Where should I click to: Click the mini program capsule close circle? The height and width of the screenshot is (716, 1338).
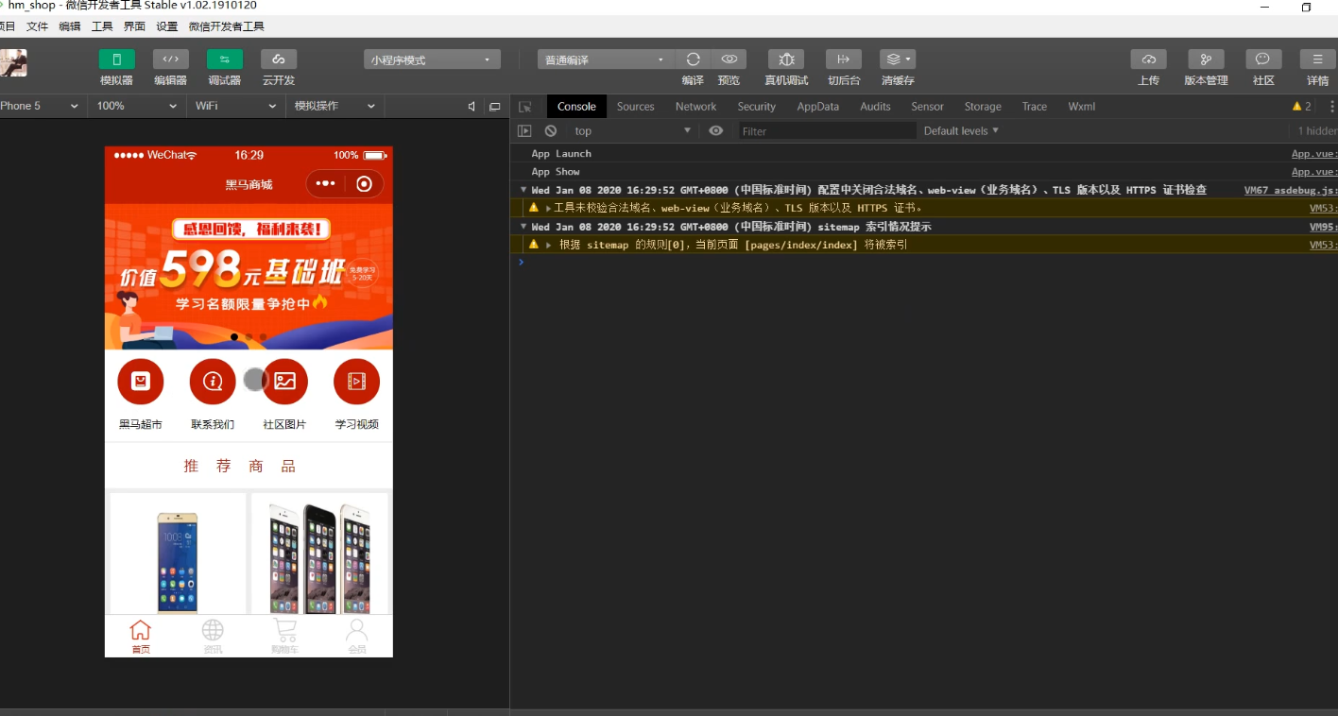click(365, 184)
